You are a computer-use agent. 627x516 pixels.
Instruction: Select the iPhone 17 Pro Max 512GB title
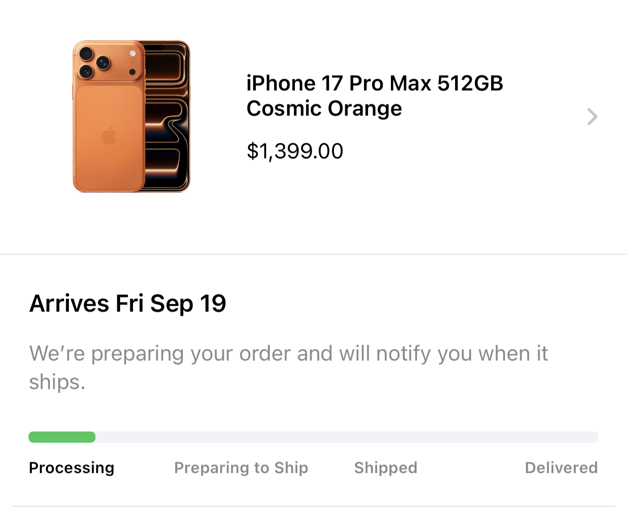tap(374, 84)
